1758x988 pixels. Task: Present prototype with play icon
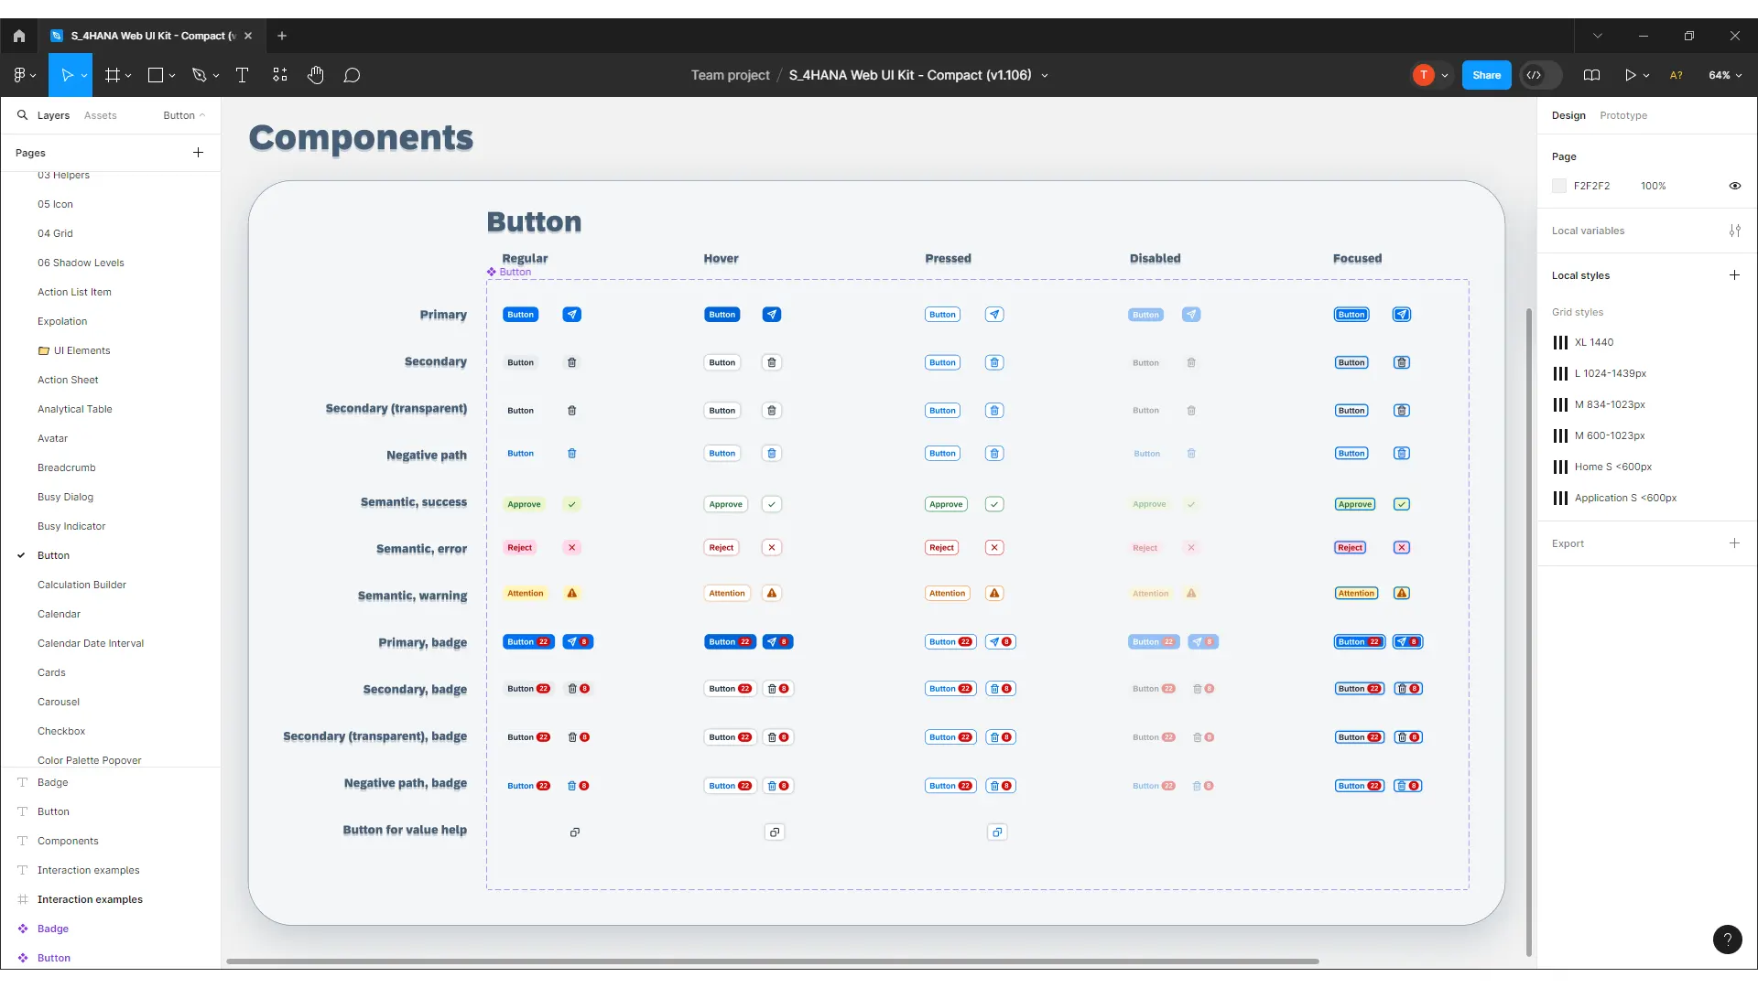click(x=1630, y=75)
